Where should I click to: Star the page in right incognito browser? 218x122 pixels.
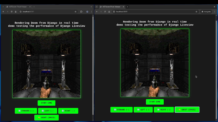pyautogui.click(x=196, y=12)
